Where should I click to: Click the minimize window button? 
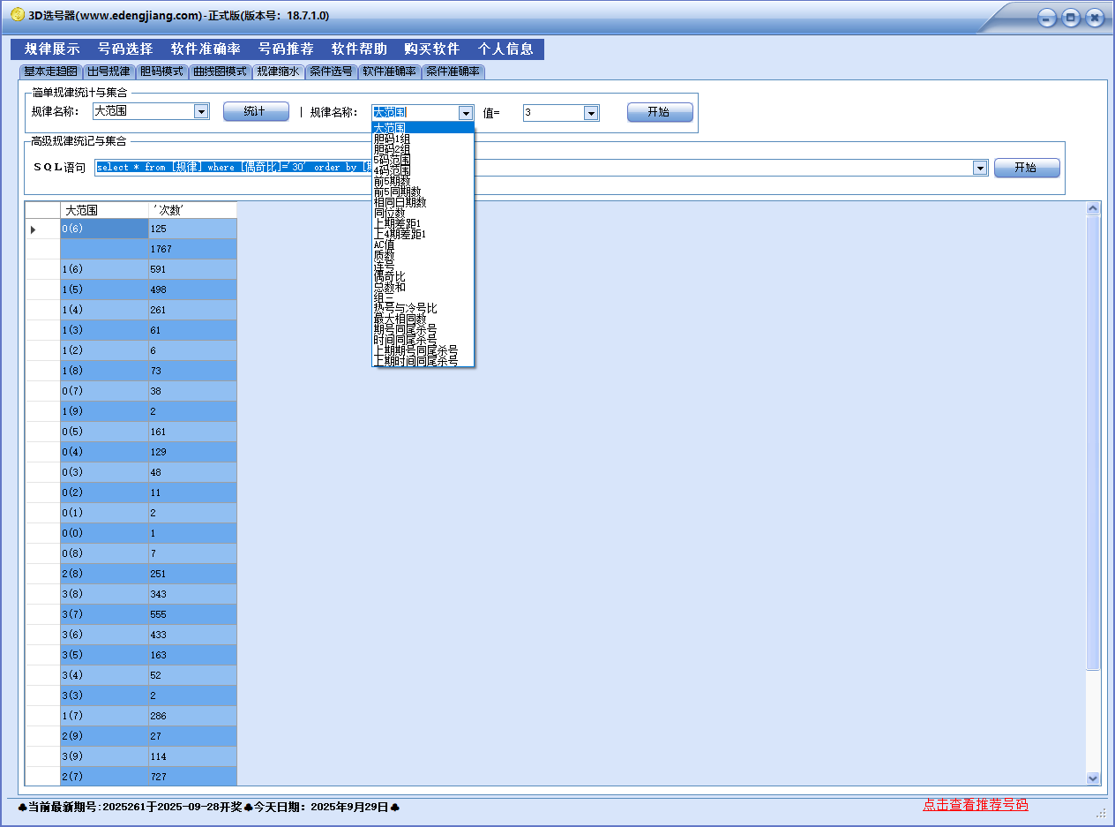coord(1047,18)
